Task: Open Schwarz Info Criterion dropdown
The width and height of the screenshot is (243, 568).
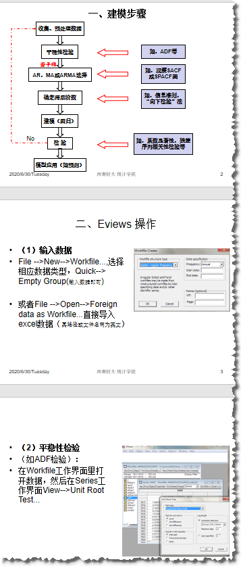Action: pyautogui.click(x=214, y=525)
